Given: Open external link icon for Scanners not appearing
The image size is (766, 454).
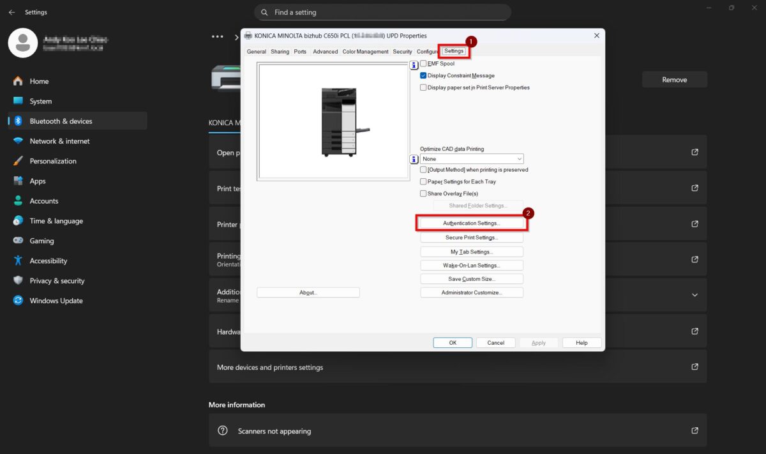Looking at the screenshot, I should [x=695, y=431].
